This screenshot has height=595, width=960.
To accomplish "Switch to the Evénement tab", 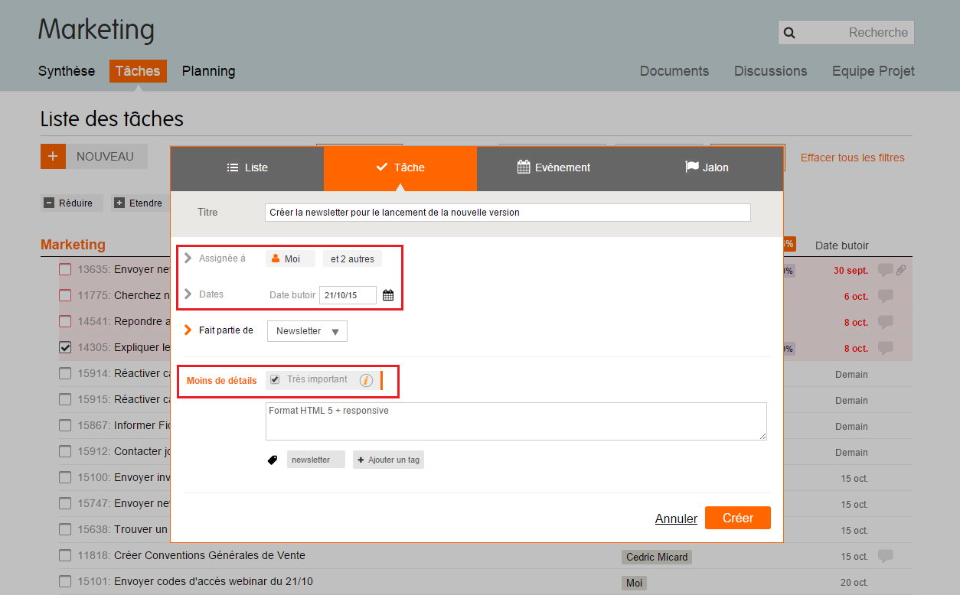I will [553, 168].
